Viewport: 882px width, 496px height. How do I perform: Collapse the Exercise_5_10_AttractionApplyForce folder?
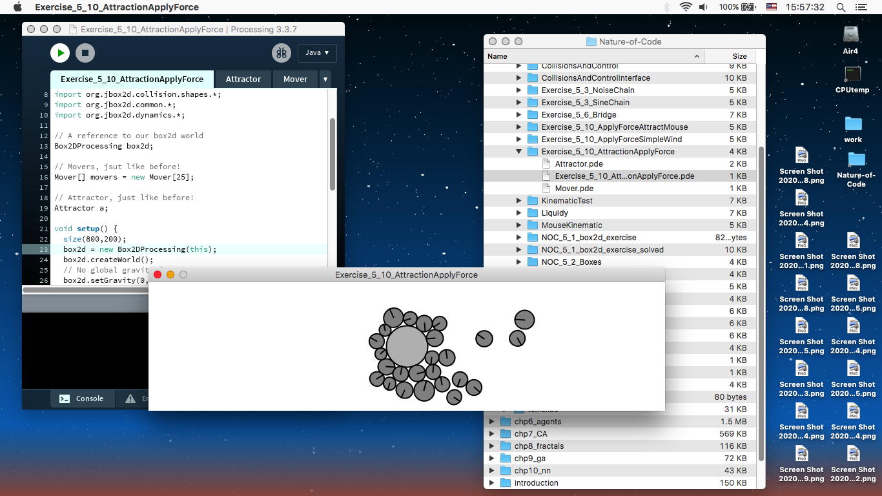click(518, 152)
